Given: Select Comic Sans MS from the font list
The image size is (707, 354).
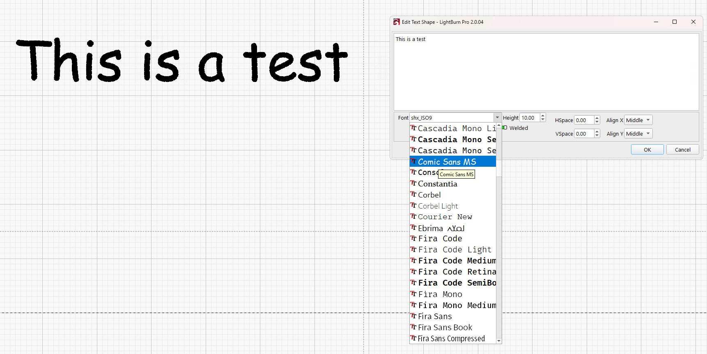Looking at the screenshot, I should [x=447, y=162].
